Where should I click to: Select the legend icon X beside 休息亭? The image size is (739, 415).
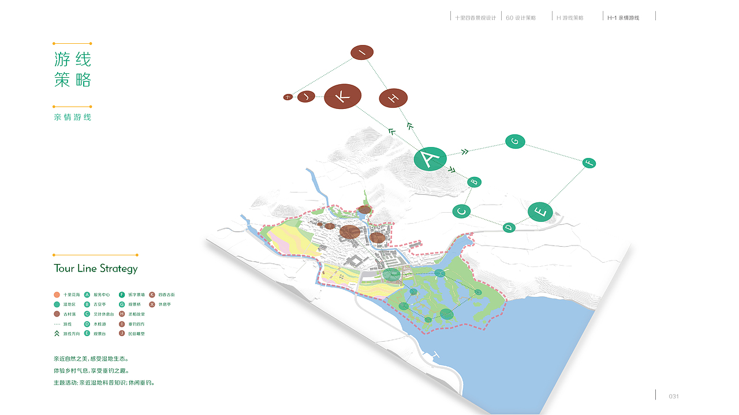(152, 304)
